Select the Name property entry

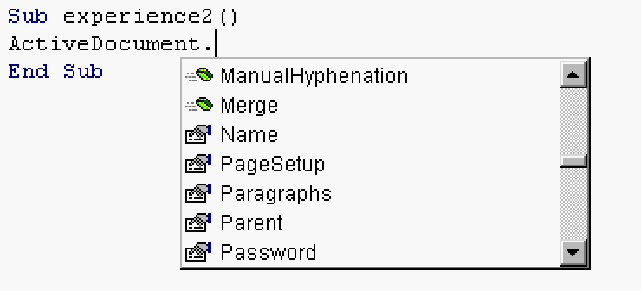(249, 135)
